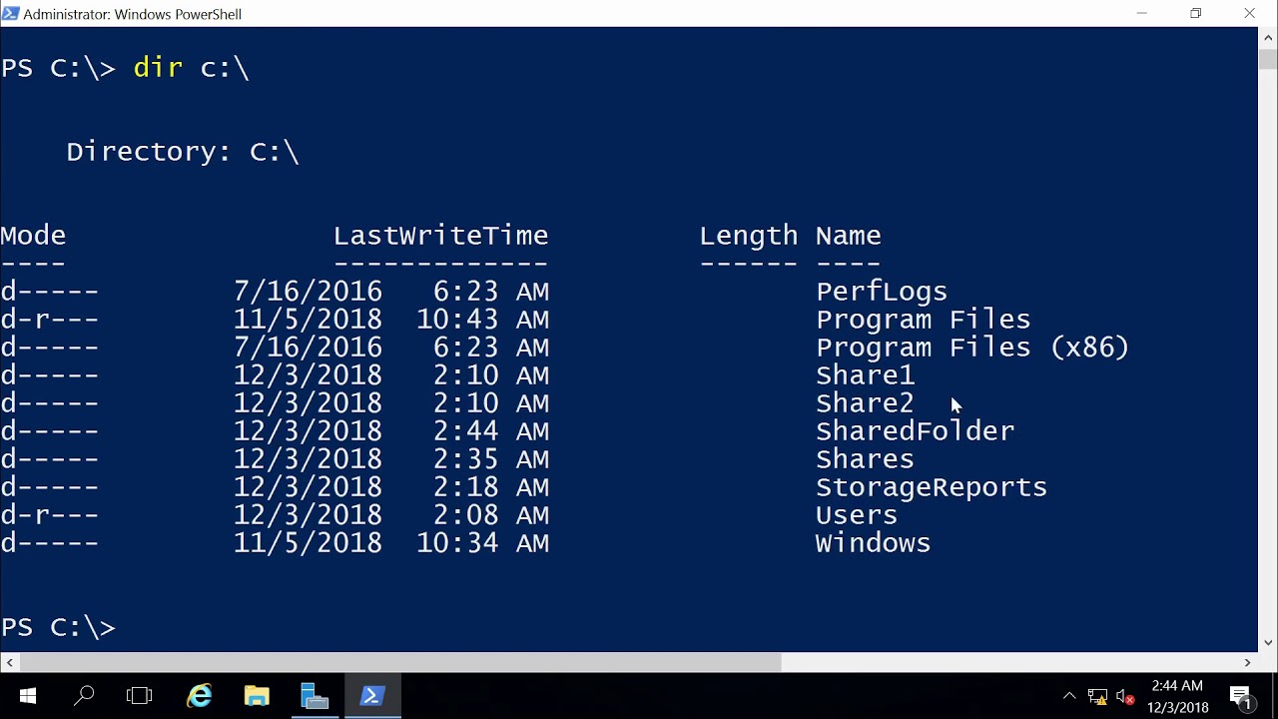The width and height of the screenshot is (1278, 719).
Task: Click the 2:44 AM SharedFolder timestamp
Action: tap(490, 431)
